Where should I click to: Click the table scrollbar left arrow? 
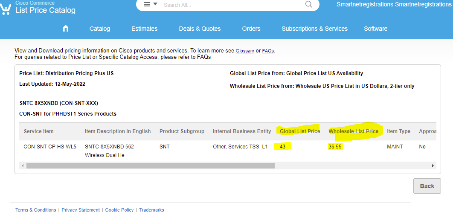click(23, 166)
